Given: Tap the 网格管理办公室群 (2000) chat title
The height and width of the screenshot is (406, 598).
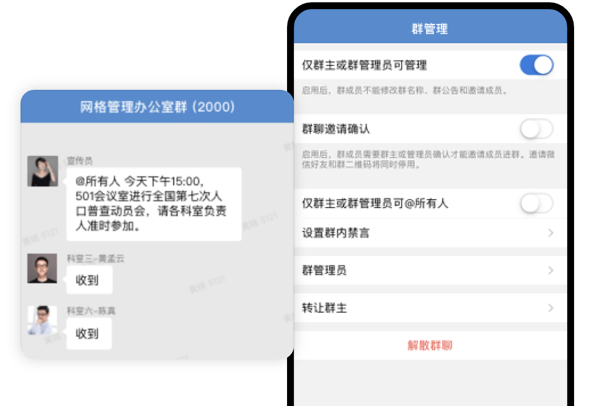Looking at the screenshot, I should 157,107.
